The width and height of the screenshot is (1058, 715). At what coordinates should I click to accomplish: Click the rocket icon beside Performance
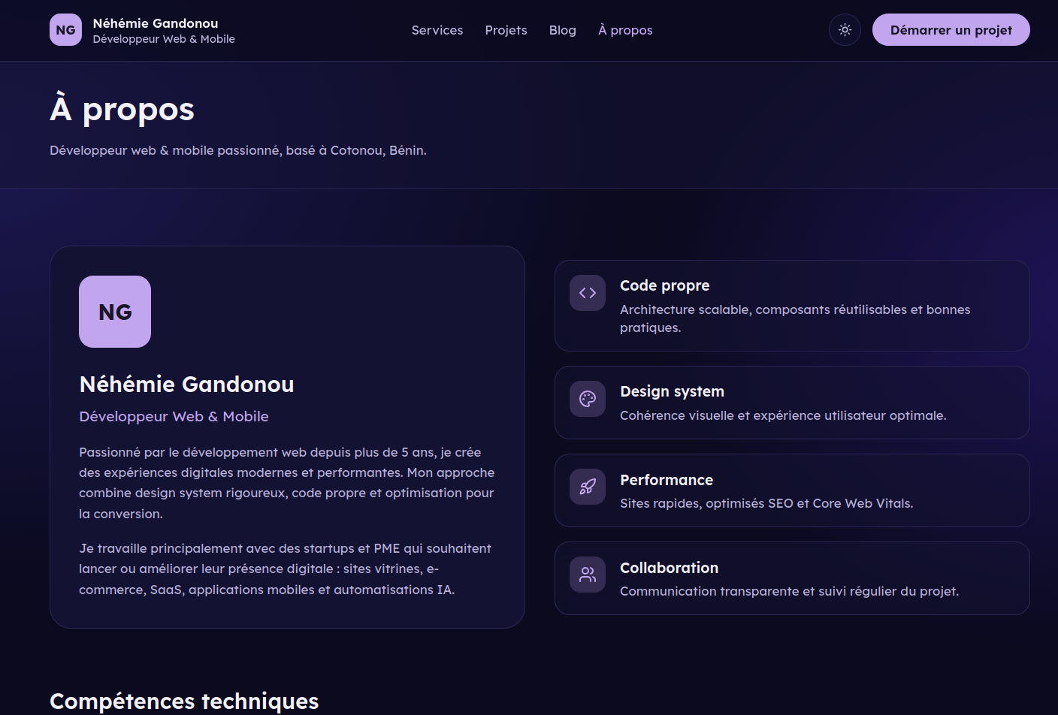point(588,487)
